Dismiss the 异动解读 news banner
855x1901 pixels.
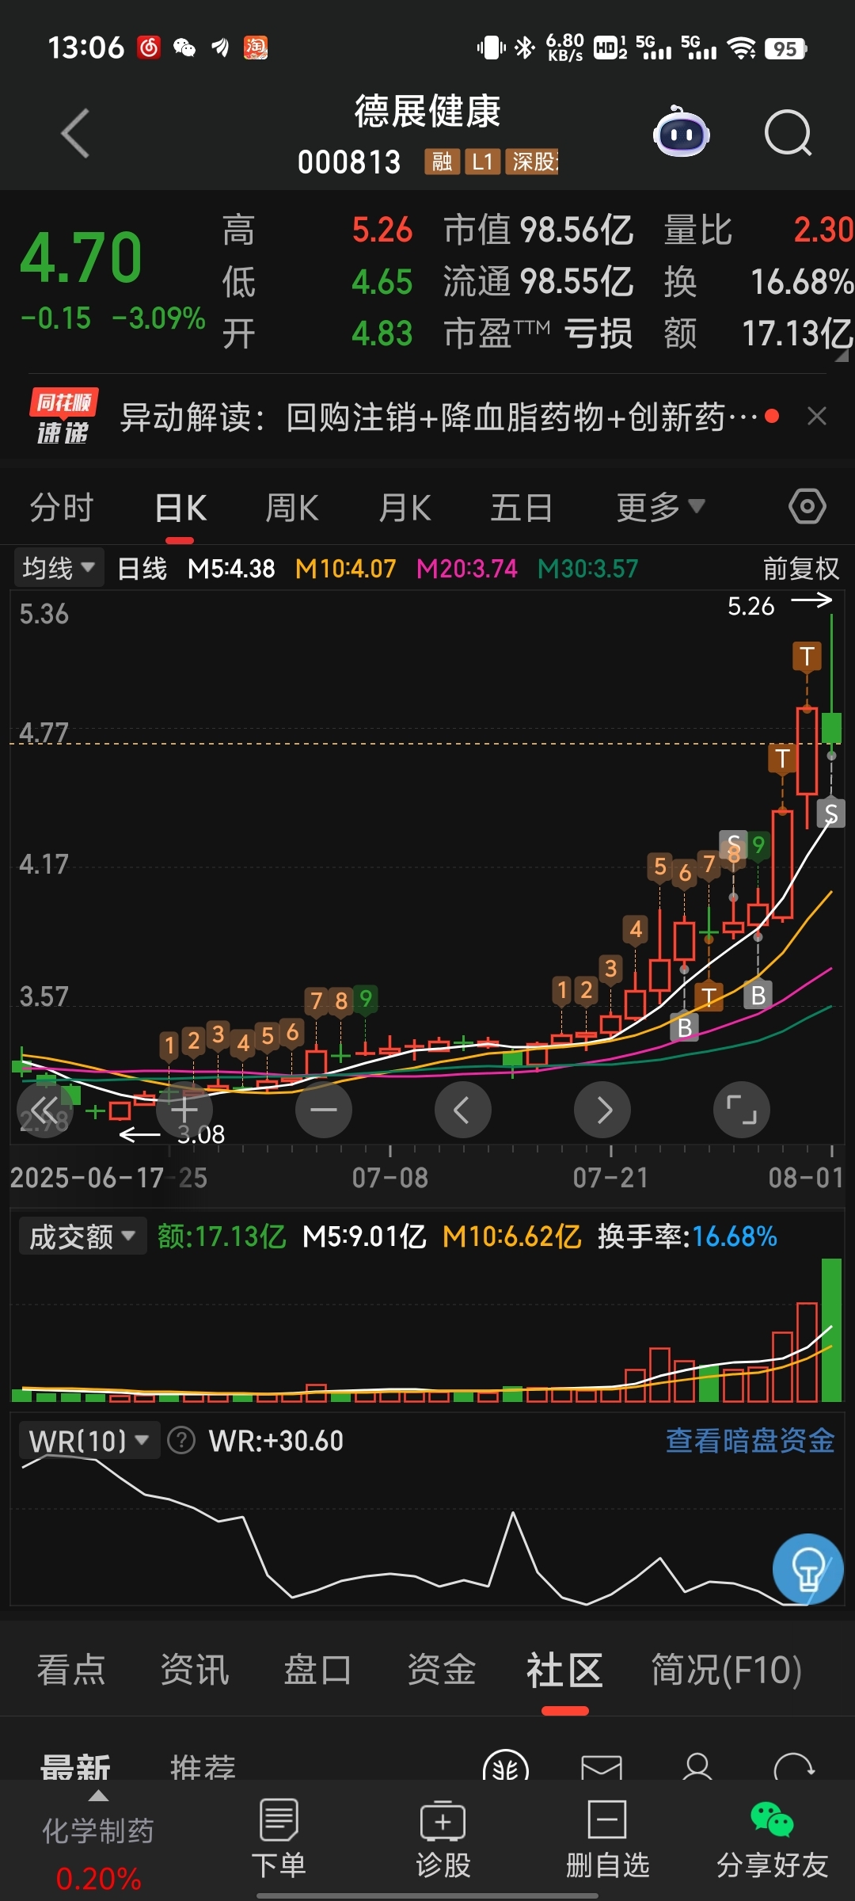click(x=817, y=416)
